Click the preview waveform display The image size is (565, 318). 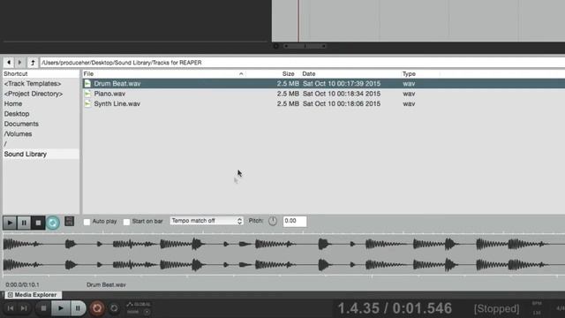(x=284, y=254)
